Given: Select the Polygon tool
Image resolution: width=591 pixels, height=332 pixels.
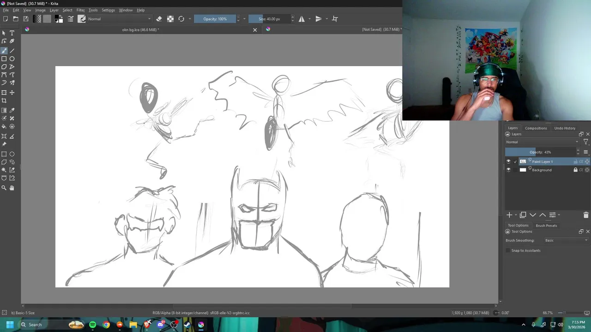Looking at the screenshot, I should [x=4, y=67].
